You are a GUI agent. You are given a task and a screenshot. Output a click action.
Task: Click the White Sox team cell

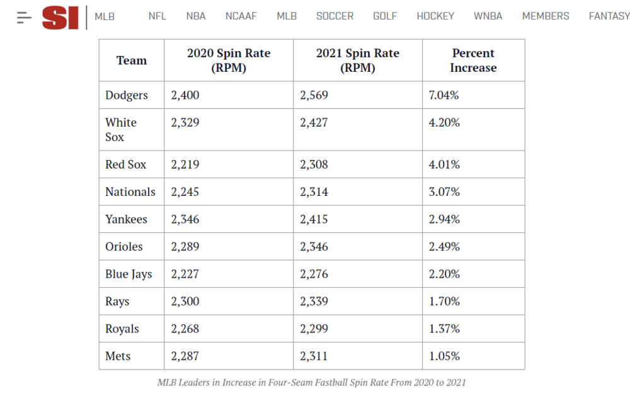tap(121, 130)
